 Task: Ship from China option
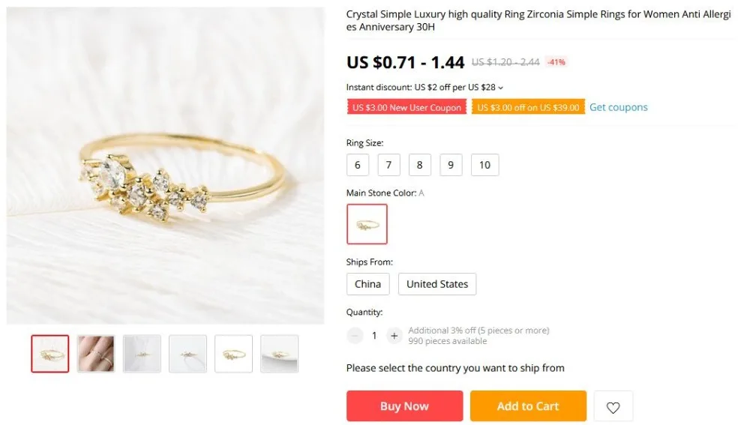367,284
